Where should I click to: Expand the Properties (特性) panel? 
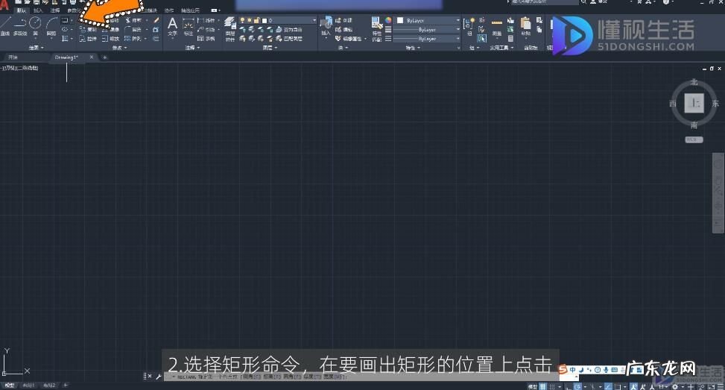(413, 48)
